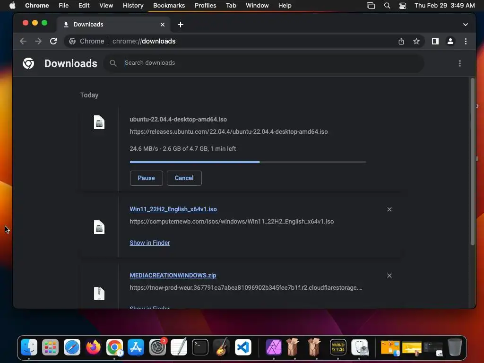
Task: Go forward to next page
Action: tap(38, 41)
